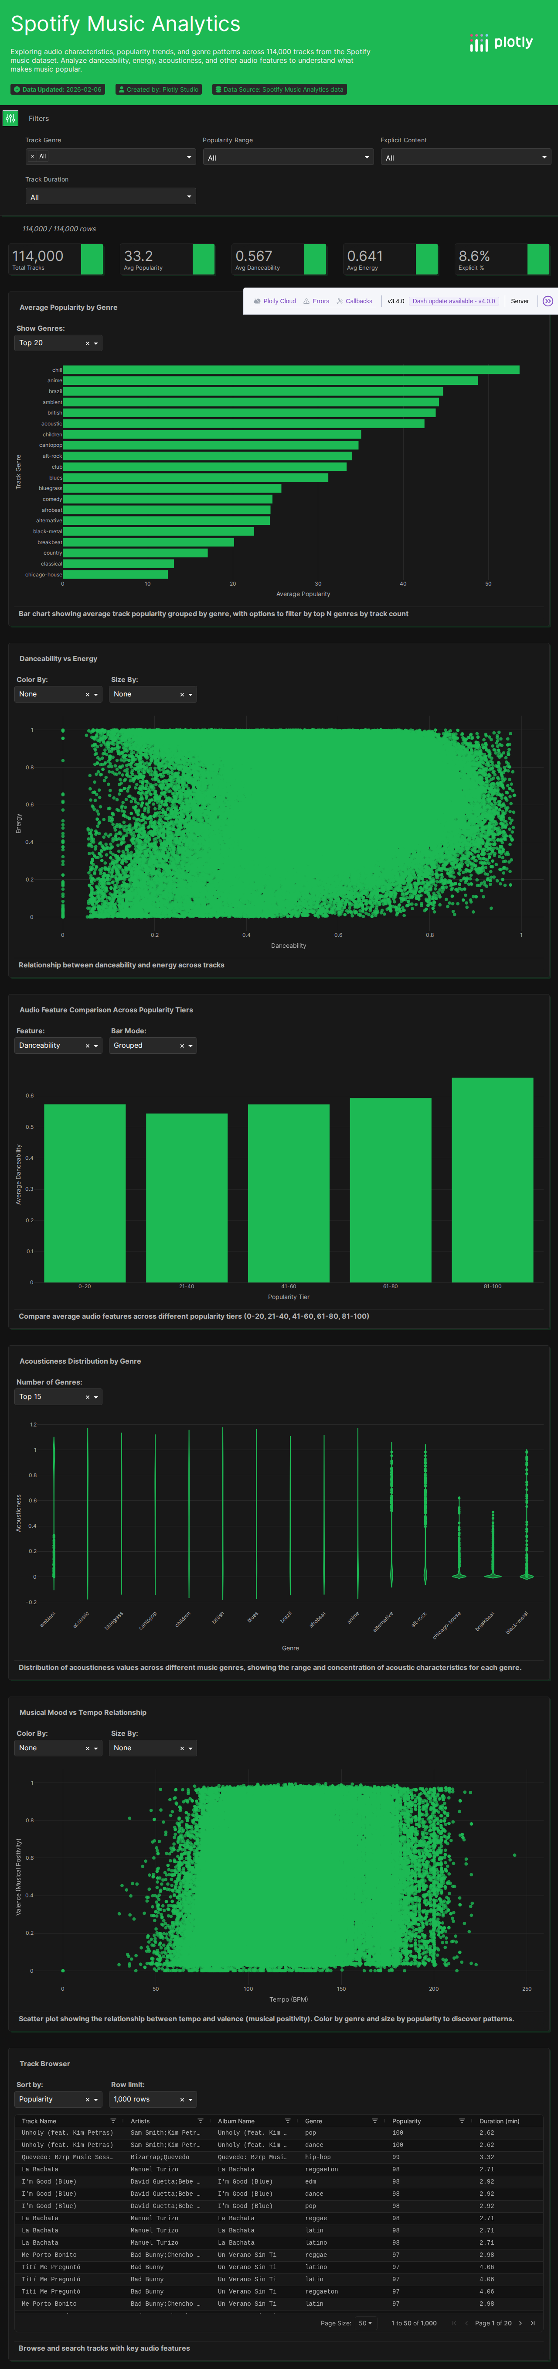Viewport: 558px width, 2369px height.
Task: Show Errors in the dev tools bar
Action: 316,301
